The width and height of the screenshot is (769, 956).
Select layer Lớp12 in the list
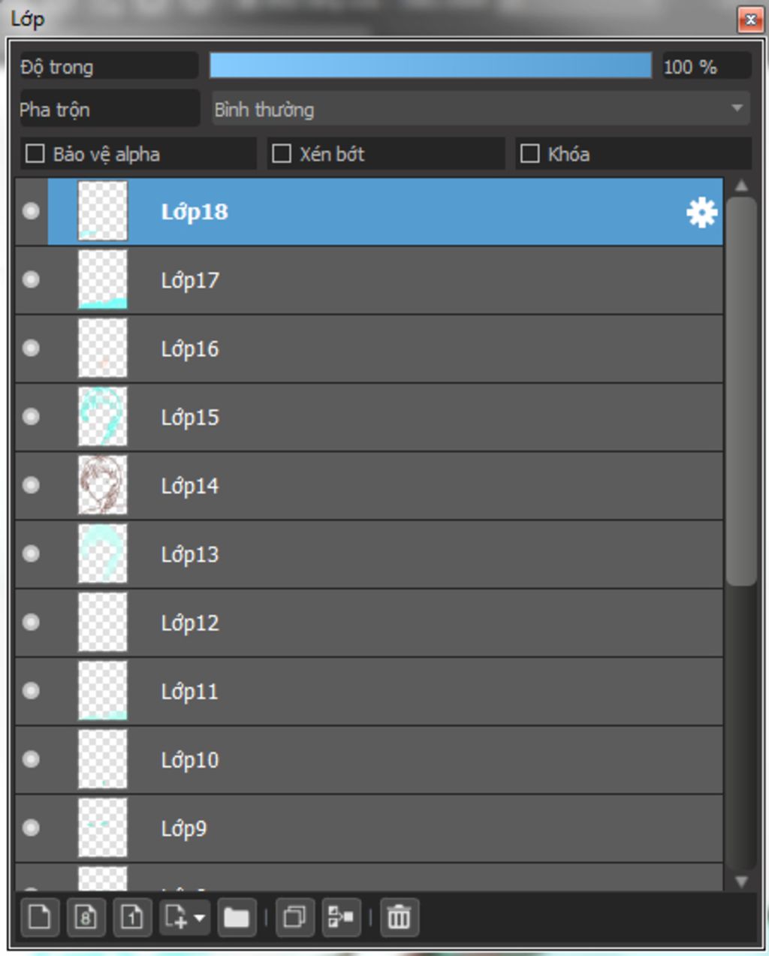click(x=369, y=623)
